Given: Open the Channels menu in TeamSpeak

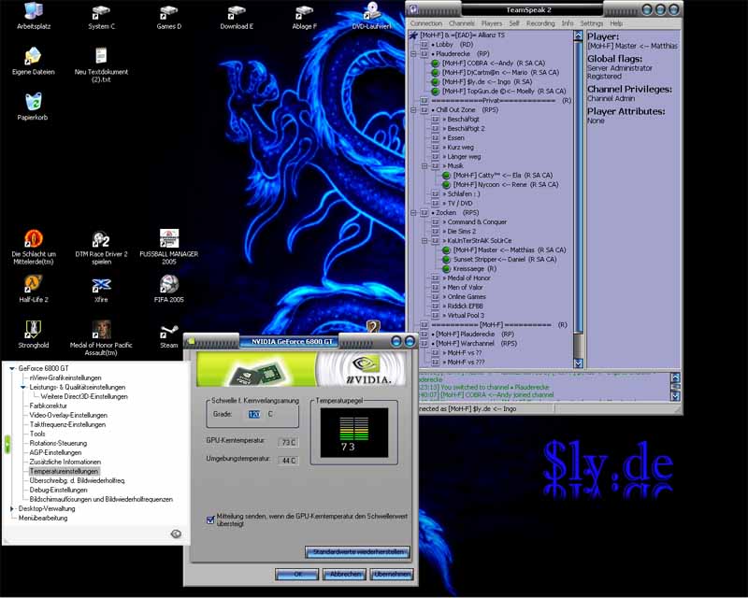Looking at the screenshot, I should 461,23.
